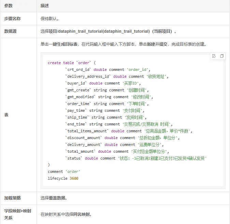Click the `discount_amount` field line
Image resolution: width=230 pixels, height=224 pixels.
point(122,138)
